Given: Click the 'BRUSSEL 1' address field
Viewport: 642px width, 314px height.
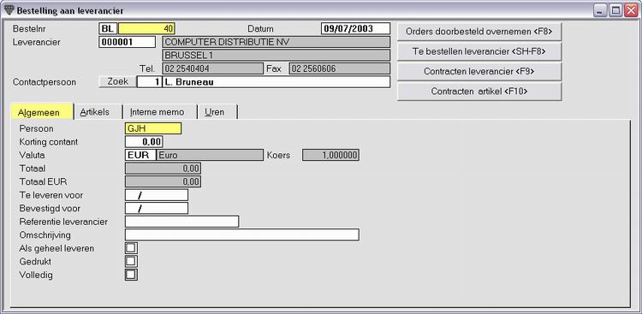Looking at the screenshot, I should [276, 56].
